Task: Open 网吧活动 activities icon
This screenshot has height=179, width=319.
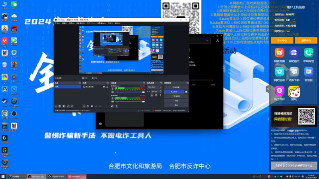Action: point(280,72)
